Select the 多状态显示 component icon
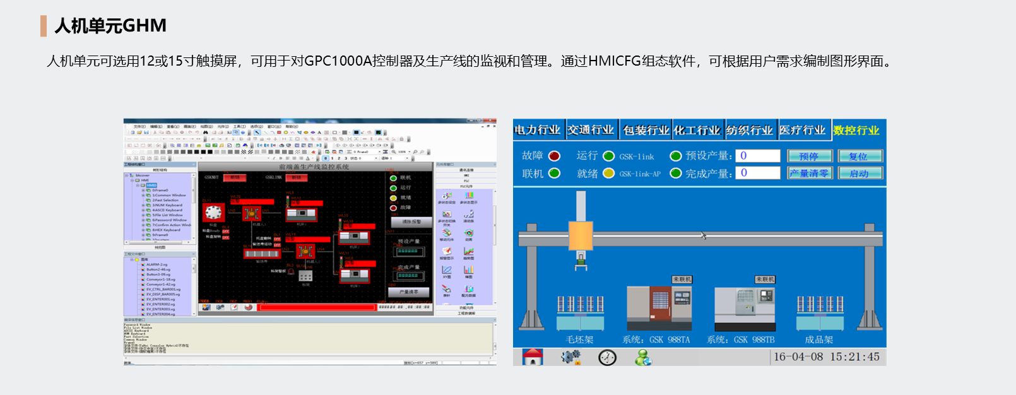 click(469, 196)
